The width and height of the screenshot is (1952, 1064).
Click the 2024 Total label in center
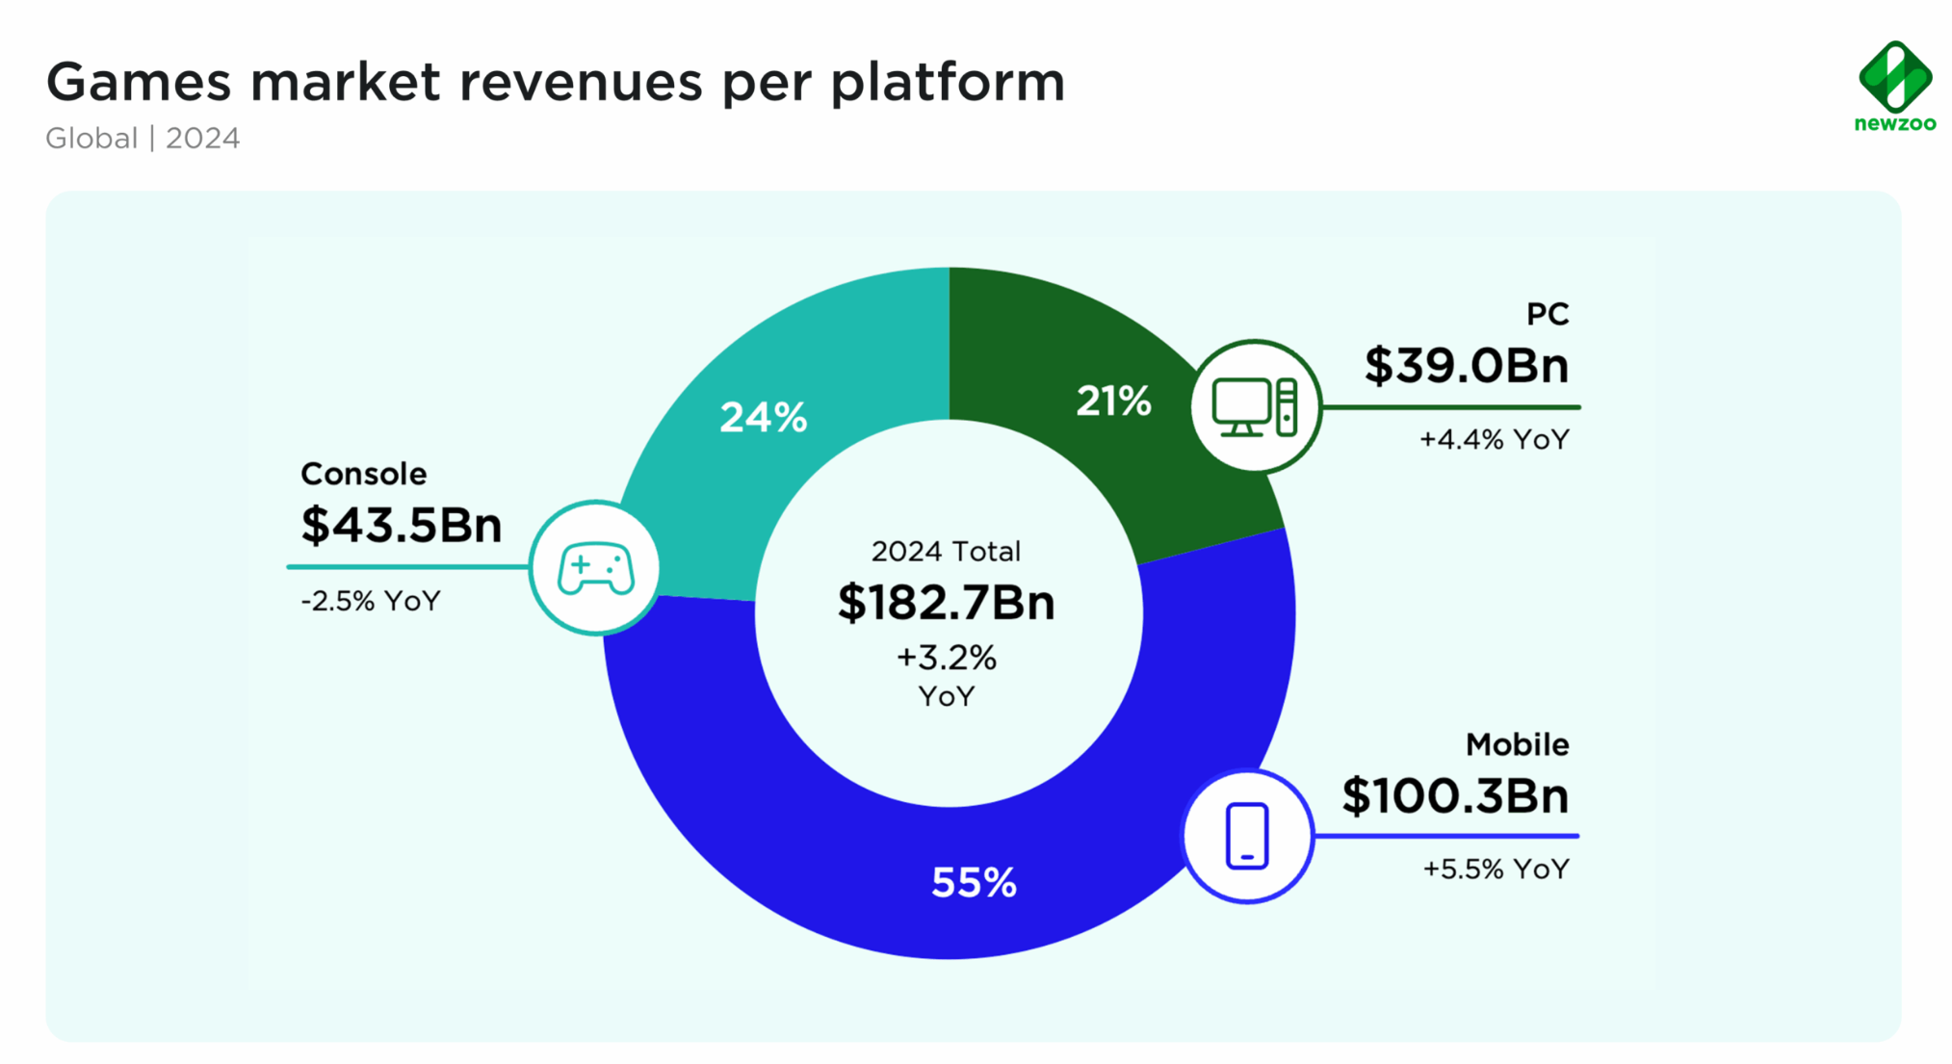(x=946, y=552)
